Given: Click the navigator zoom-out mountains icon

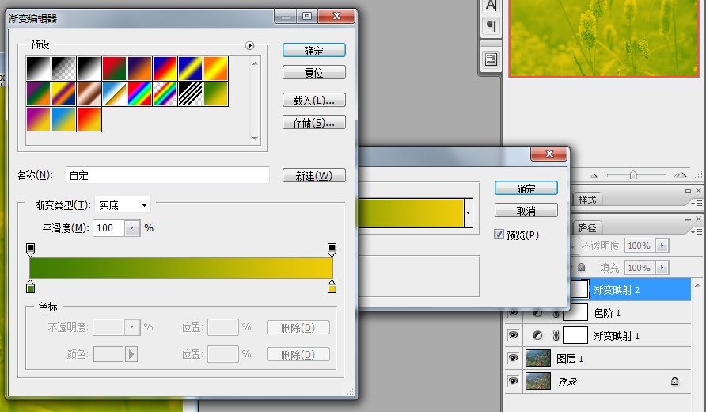Looking at the screenshot, I should [593, 175].
